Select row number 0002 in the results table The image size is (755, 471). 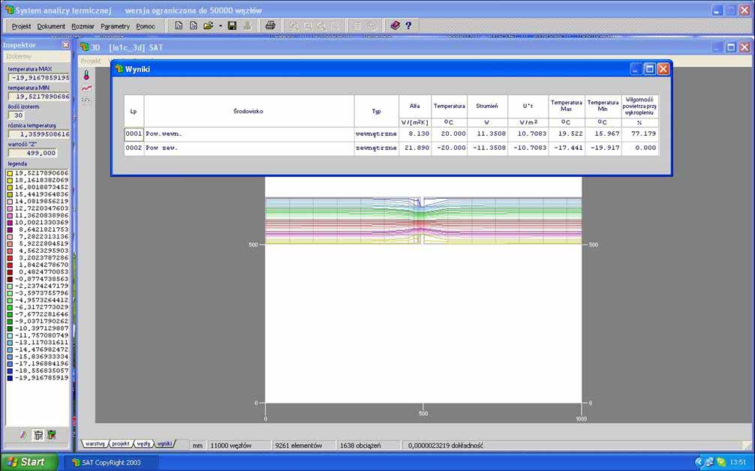[134, 148]
